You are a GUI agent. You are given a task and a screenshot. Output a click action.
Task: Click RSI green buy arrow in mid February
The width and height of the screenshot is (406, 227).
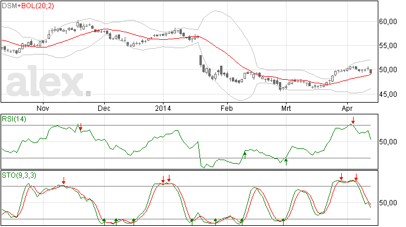pos(245,155)
